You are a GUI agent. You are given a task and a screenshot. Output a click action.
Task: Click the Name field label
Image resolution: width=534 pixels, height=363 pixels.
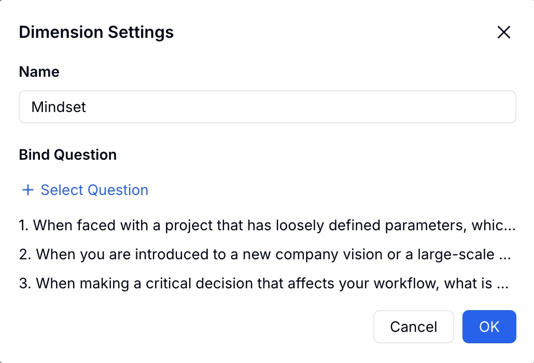(39, 72)
